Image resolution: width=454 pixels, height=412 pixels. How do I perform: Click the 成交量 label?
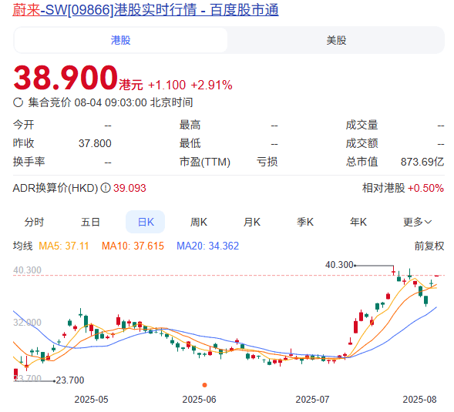362,125
